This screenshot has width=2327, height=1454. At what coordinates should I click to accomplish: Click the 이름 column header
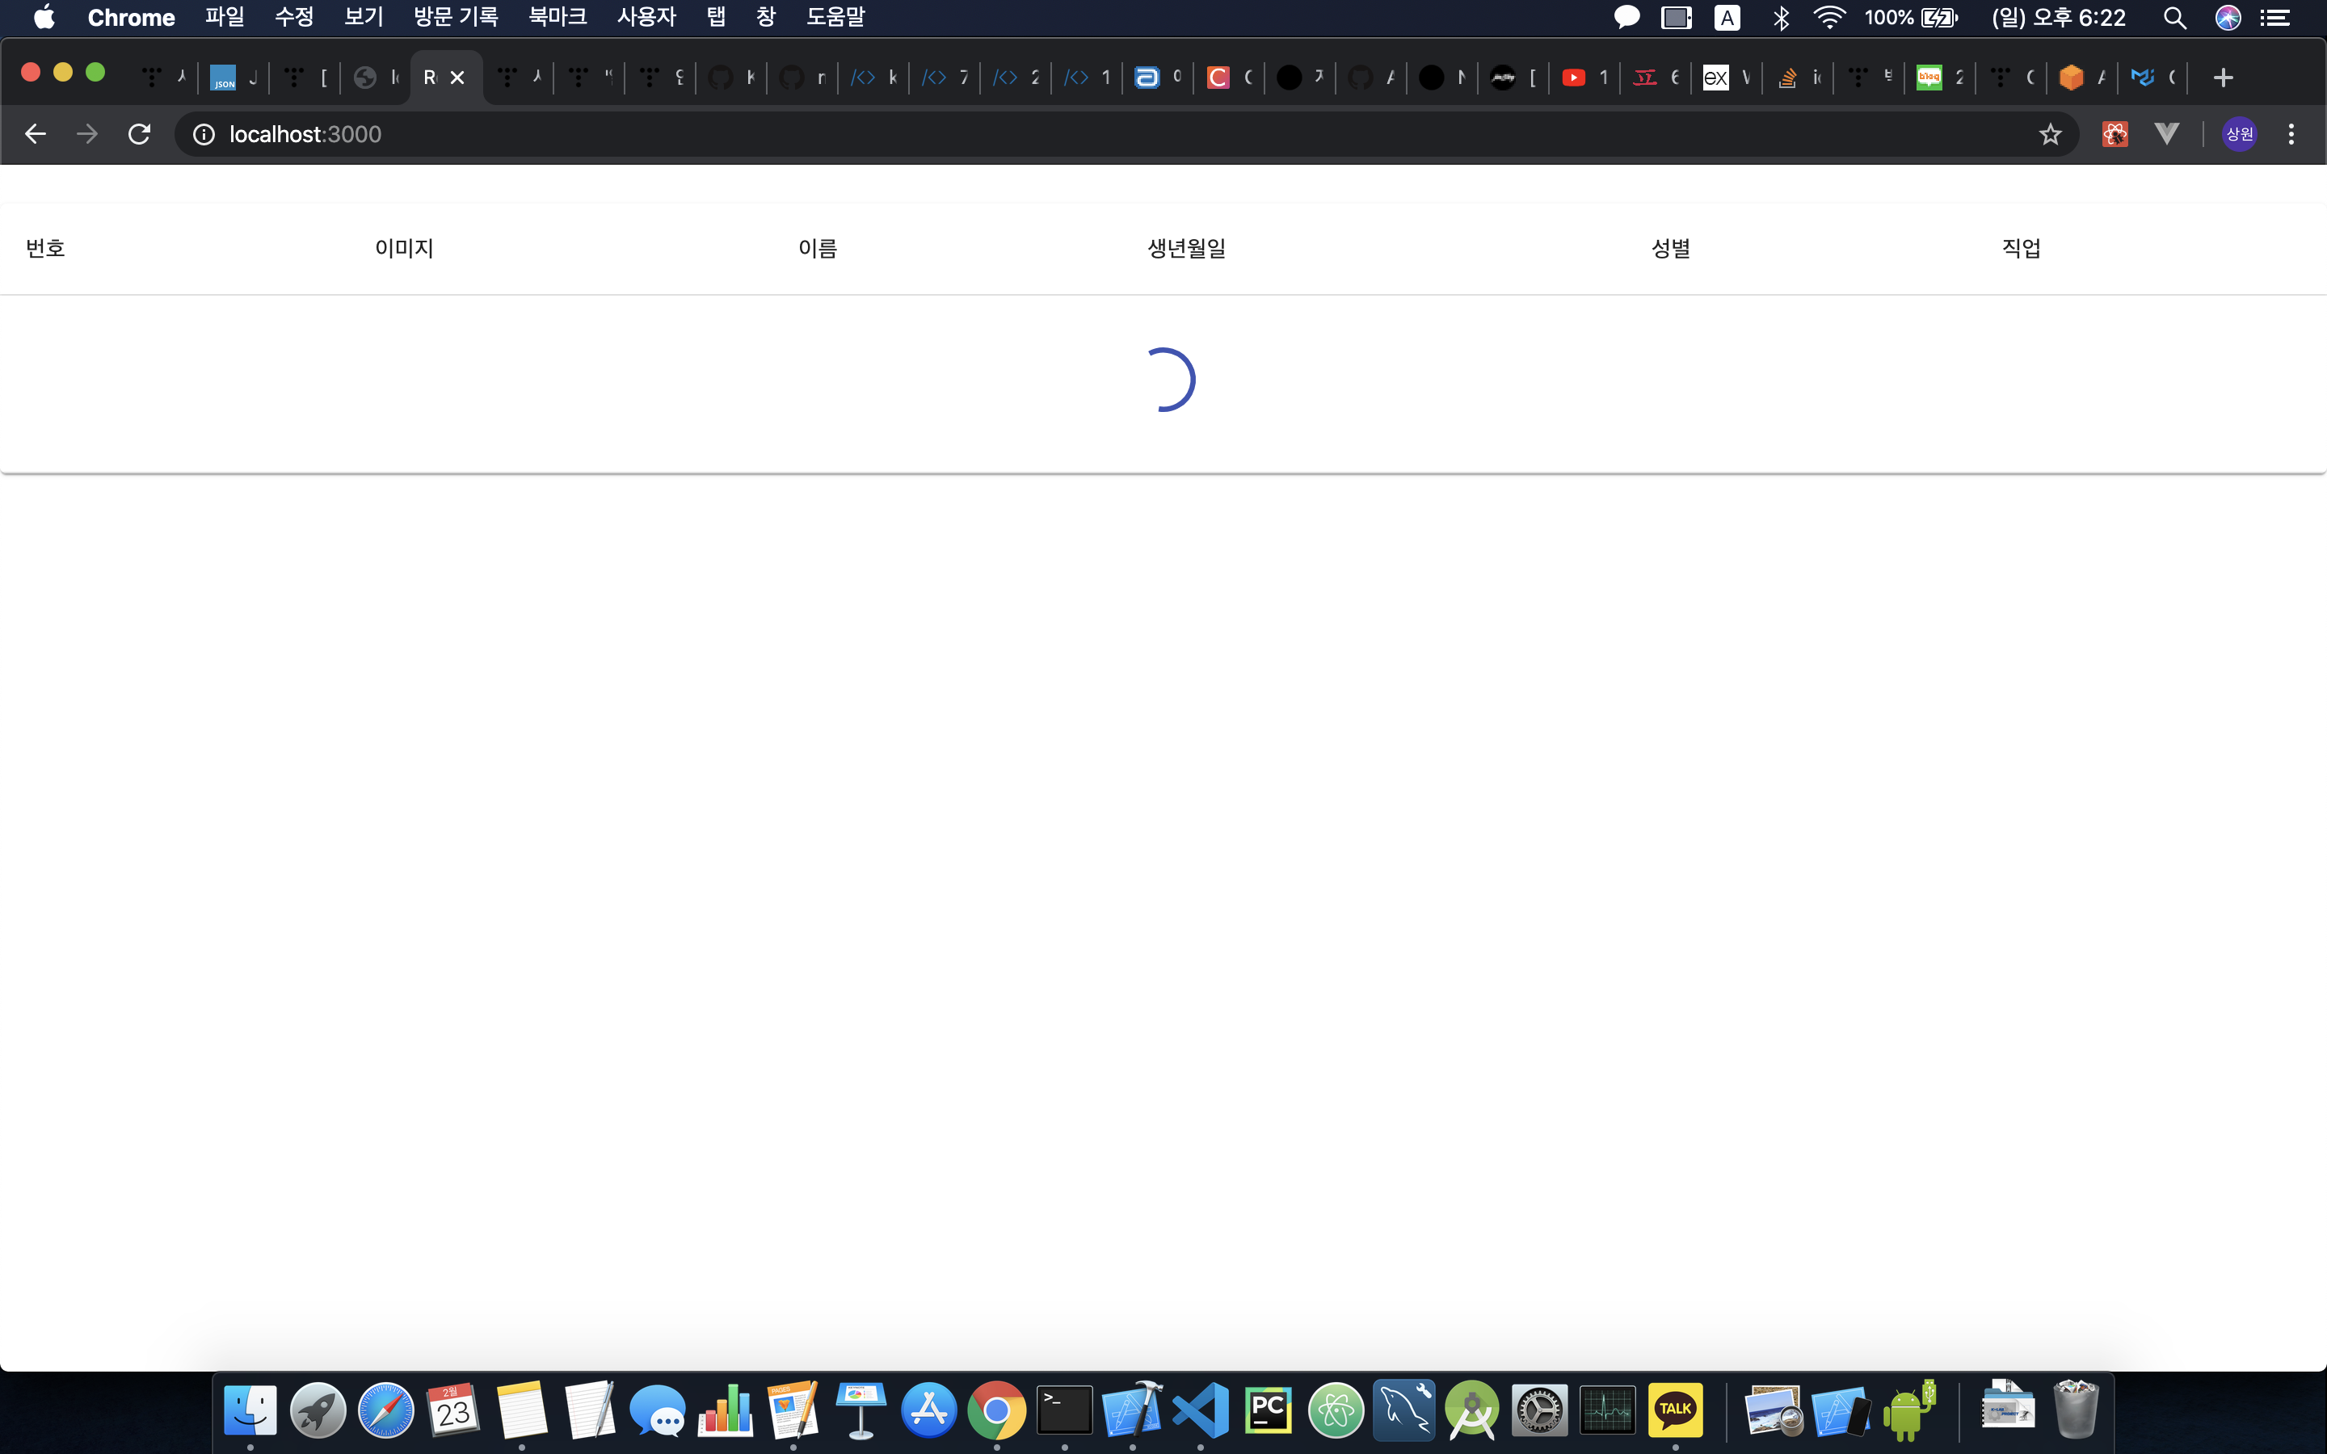[x=818, y=248]
